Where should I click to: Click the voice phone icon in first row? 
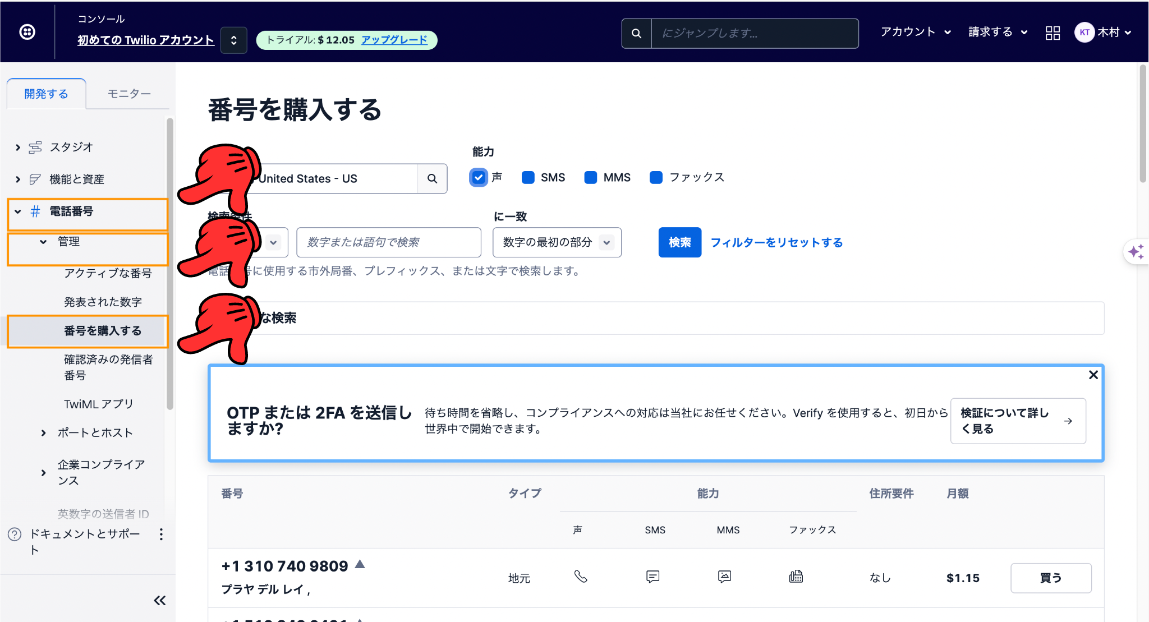coord(581,577)
